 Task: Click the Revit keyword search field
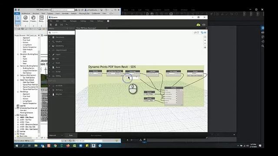[x=63, y=10]
